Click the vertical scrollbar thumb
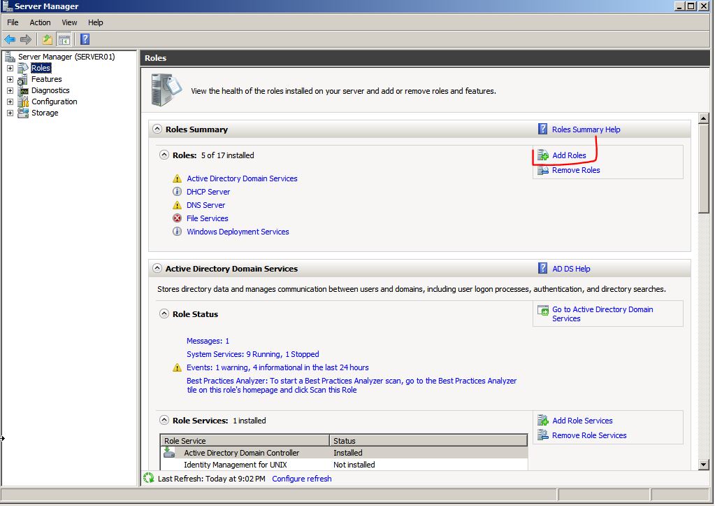Viewport: 715px width, 506px height. pos(703,169)
